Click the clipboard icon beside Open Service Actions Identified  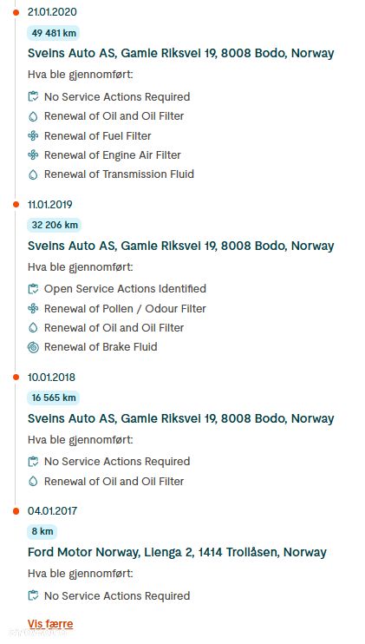point(33,289)
